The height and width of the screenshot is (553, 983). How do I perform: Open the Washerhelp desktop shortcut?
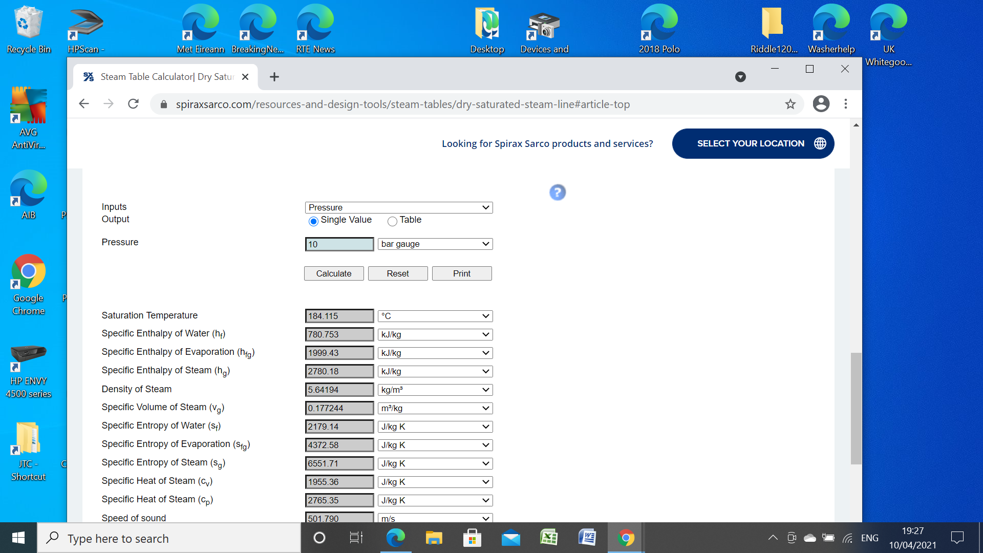pyautogui.click(x=831, y=30)
